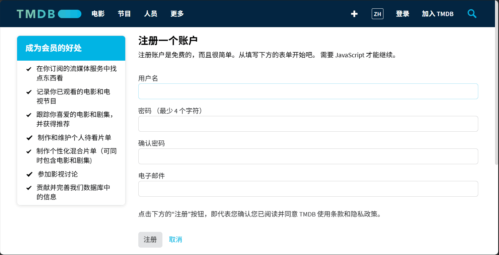Viewport: 499px width, 255px height.
Task: Expand the 人员 dropdown
Action: (x=150, y=14)
